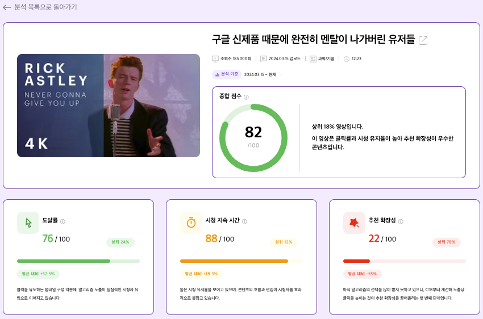Open the video via external link icon

423,40
